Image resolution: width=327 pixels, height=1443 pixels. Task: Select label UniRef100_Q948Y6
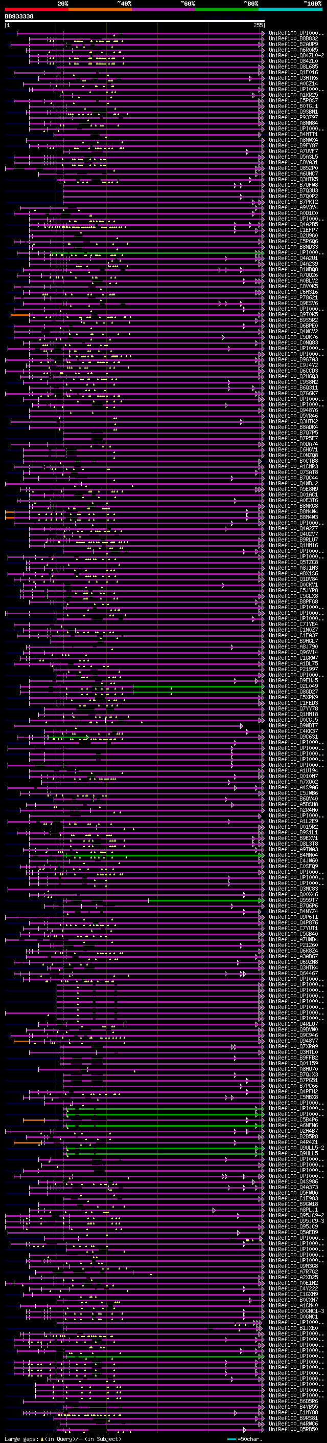(x=293, y=410)
